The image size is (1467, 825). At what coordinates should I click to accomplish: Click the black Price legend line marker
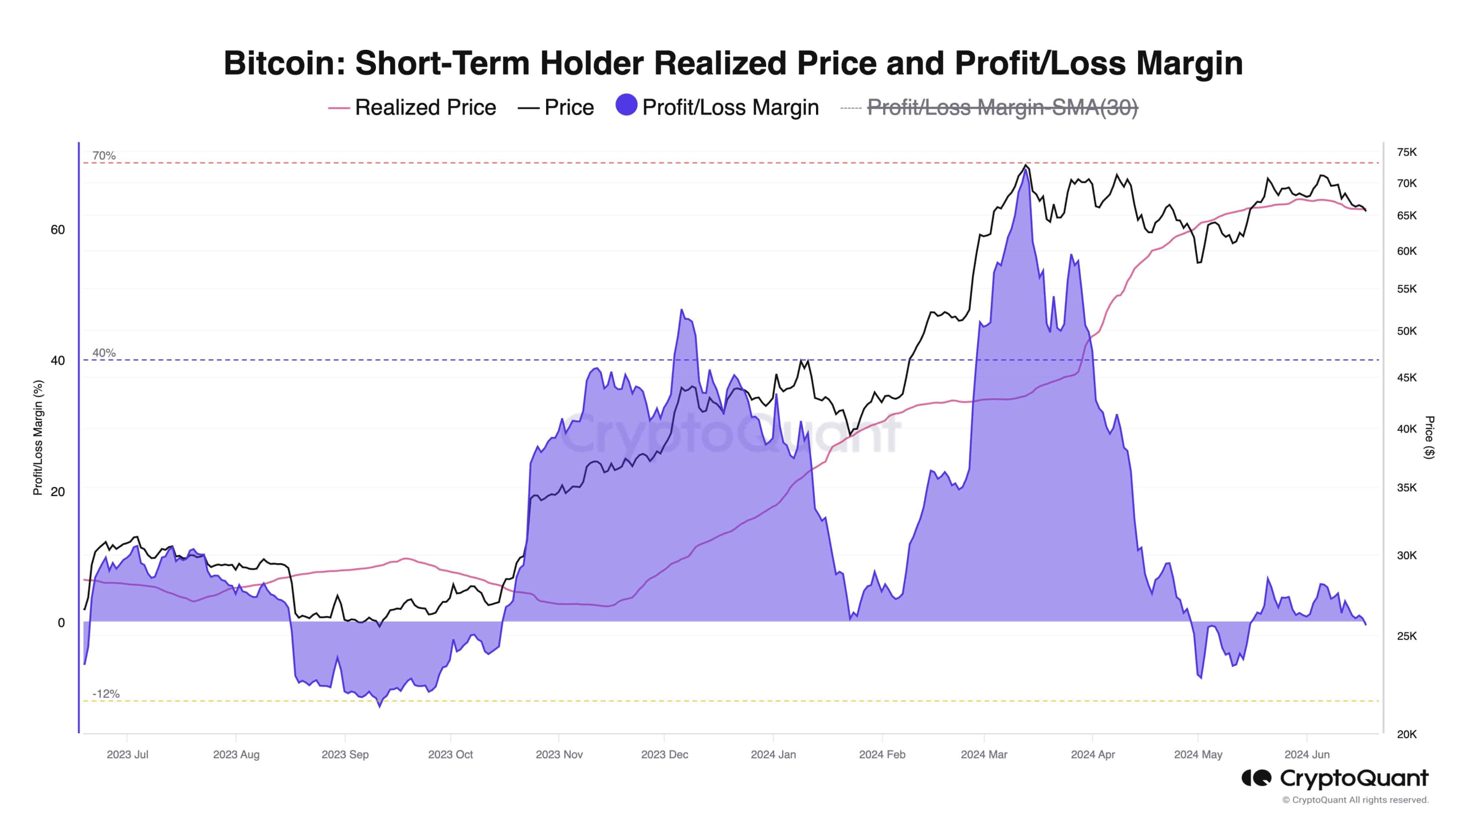tap(528, 108)
